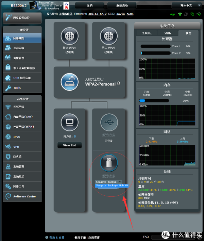Click the primary WAN globe icon

click(x=69, y=36)
